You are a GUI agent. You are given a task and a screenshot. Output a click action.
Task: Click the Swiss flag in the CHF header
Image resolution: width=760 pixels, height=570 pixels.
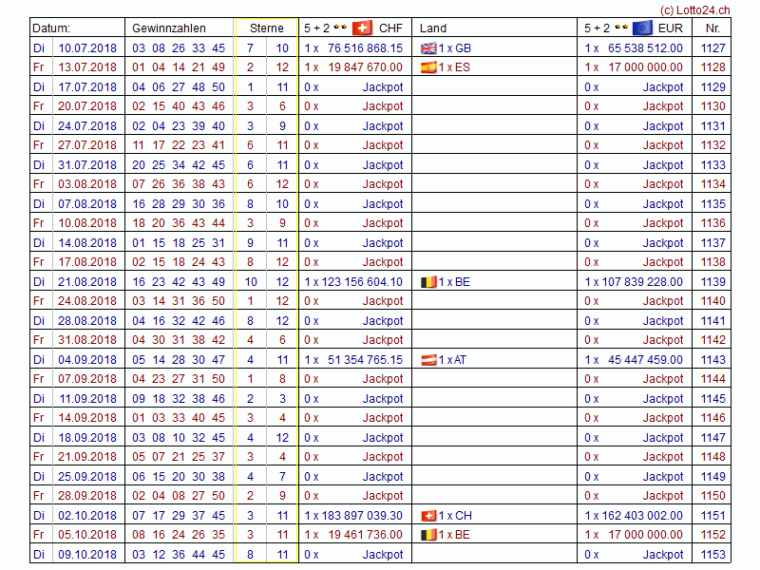[x=362, y=28]
